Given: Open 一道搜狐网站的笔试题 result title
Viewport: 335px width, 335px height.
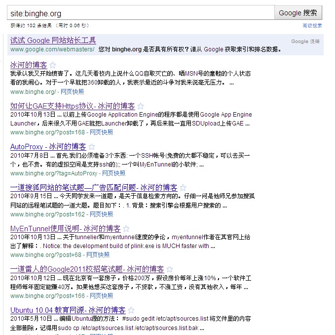Looking at the screenshot, I should [94, 187].
